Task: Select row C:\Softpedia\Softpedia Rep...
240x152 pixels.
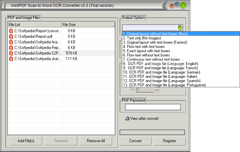Action: coord(61,48)
